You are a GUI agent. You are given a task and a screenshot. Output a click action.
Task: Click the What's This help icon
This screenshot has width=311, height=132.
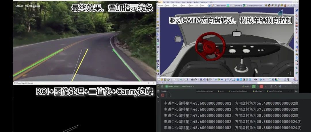pyautogui.click(x=187, y=79)
